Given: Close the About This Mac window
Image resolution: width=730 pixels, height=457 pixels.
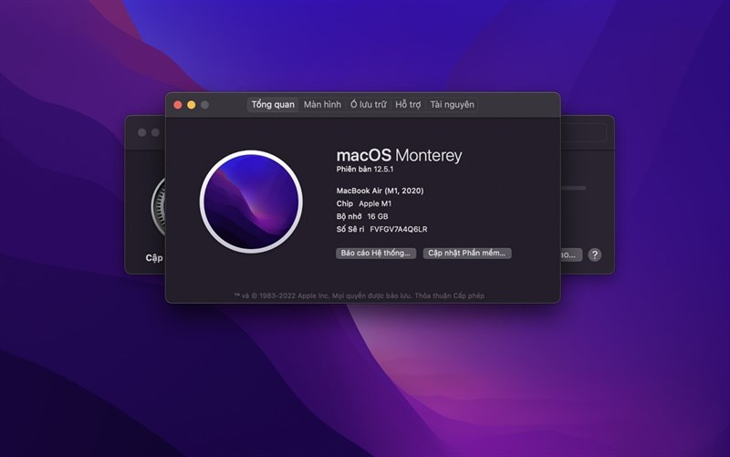Looking at the screenshot, I should click(178, 105).
